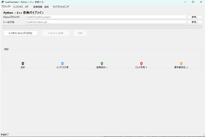Close the CodeTranslator window

pyautogui.click(x=201, y=2)
